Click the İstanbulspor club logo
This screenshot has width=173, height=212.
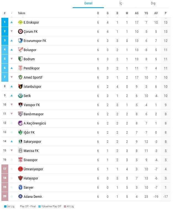20,86
